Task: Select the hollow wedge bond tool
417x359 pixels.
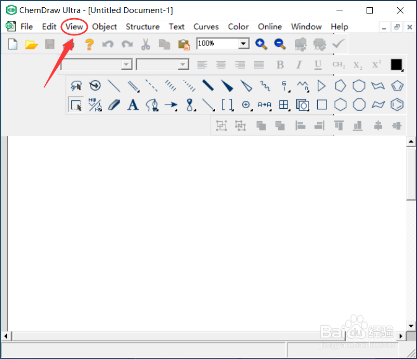Action: 246,86
